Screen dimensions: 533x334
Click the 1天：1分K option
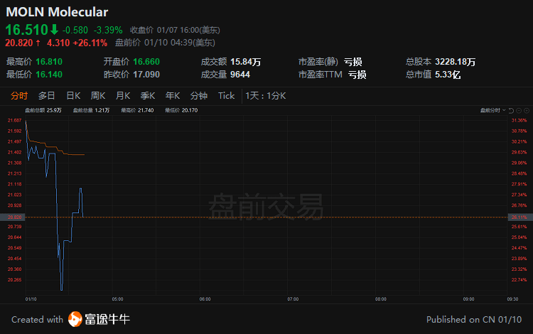click(266, 96)
